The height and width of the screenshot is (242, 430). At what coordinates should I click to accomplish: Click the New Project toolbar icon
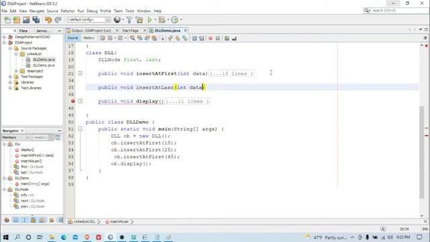pyautogui.click(x=17, y=19)
